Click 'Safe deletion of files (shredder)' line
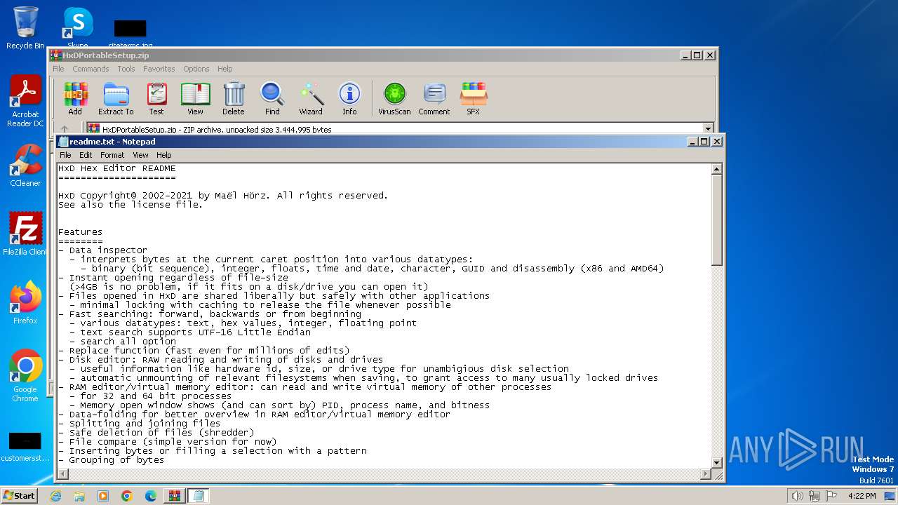 tap(156, 433)
